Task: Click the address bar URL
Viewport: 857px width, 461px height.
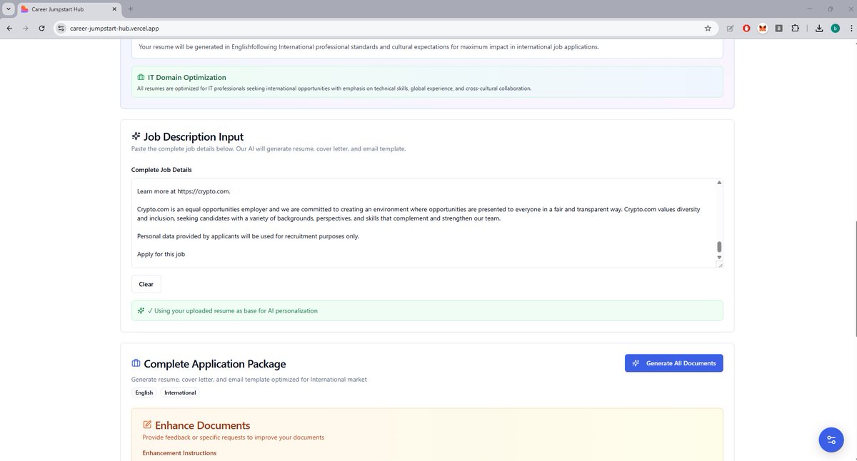Action: click(114, 28)
